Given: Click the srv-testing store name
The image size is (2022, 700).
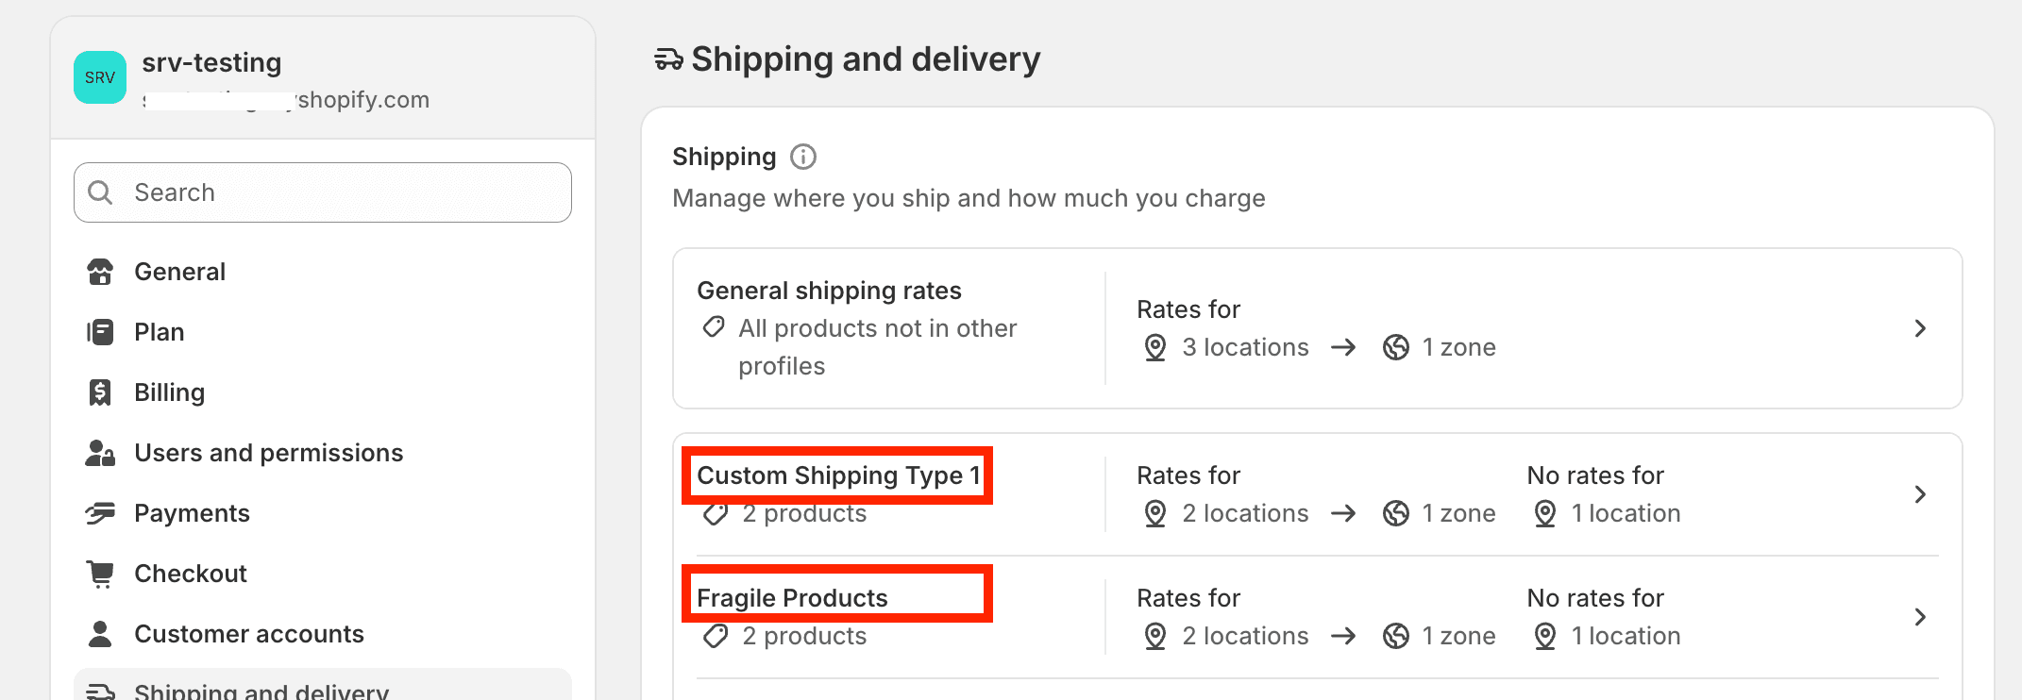Looking at the screenshot, I should tap(211, 62).
